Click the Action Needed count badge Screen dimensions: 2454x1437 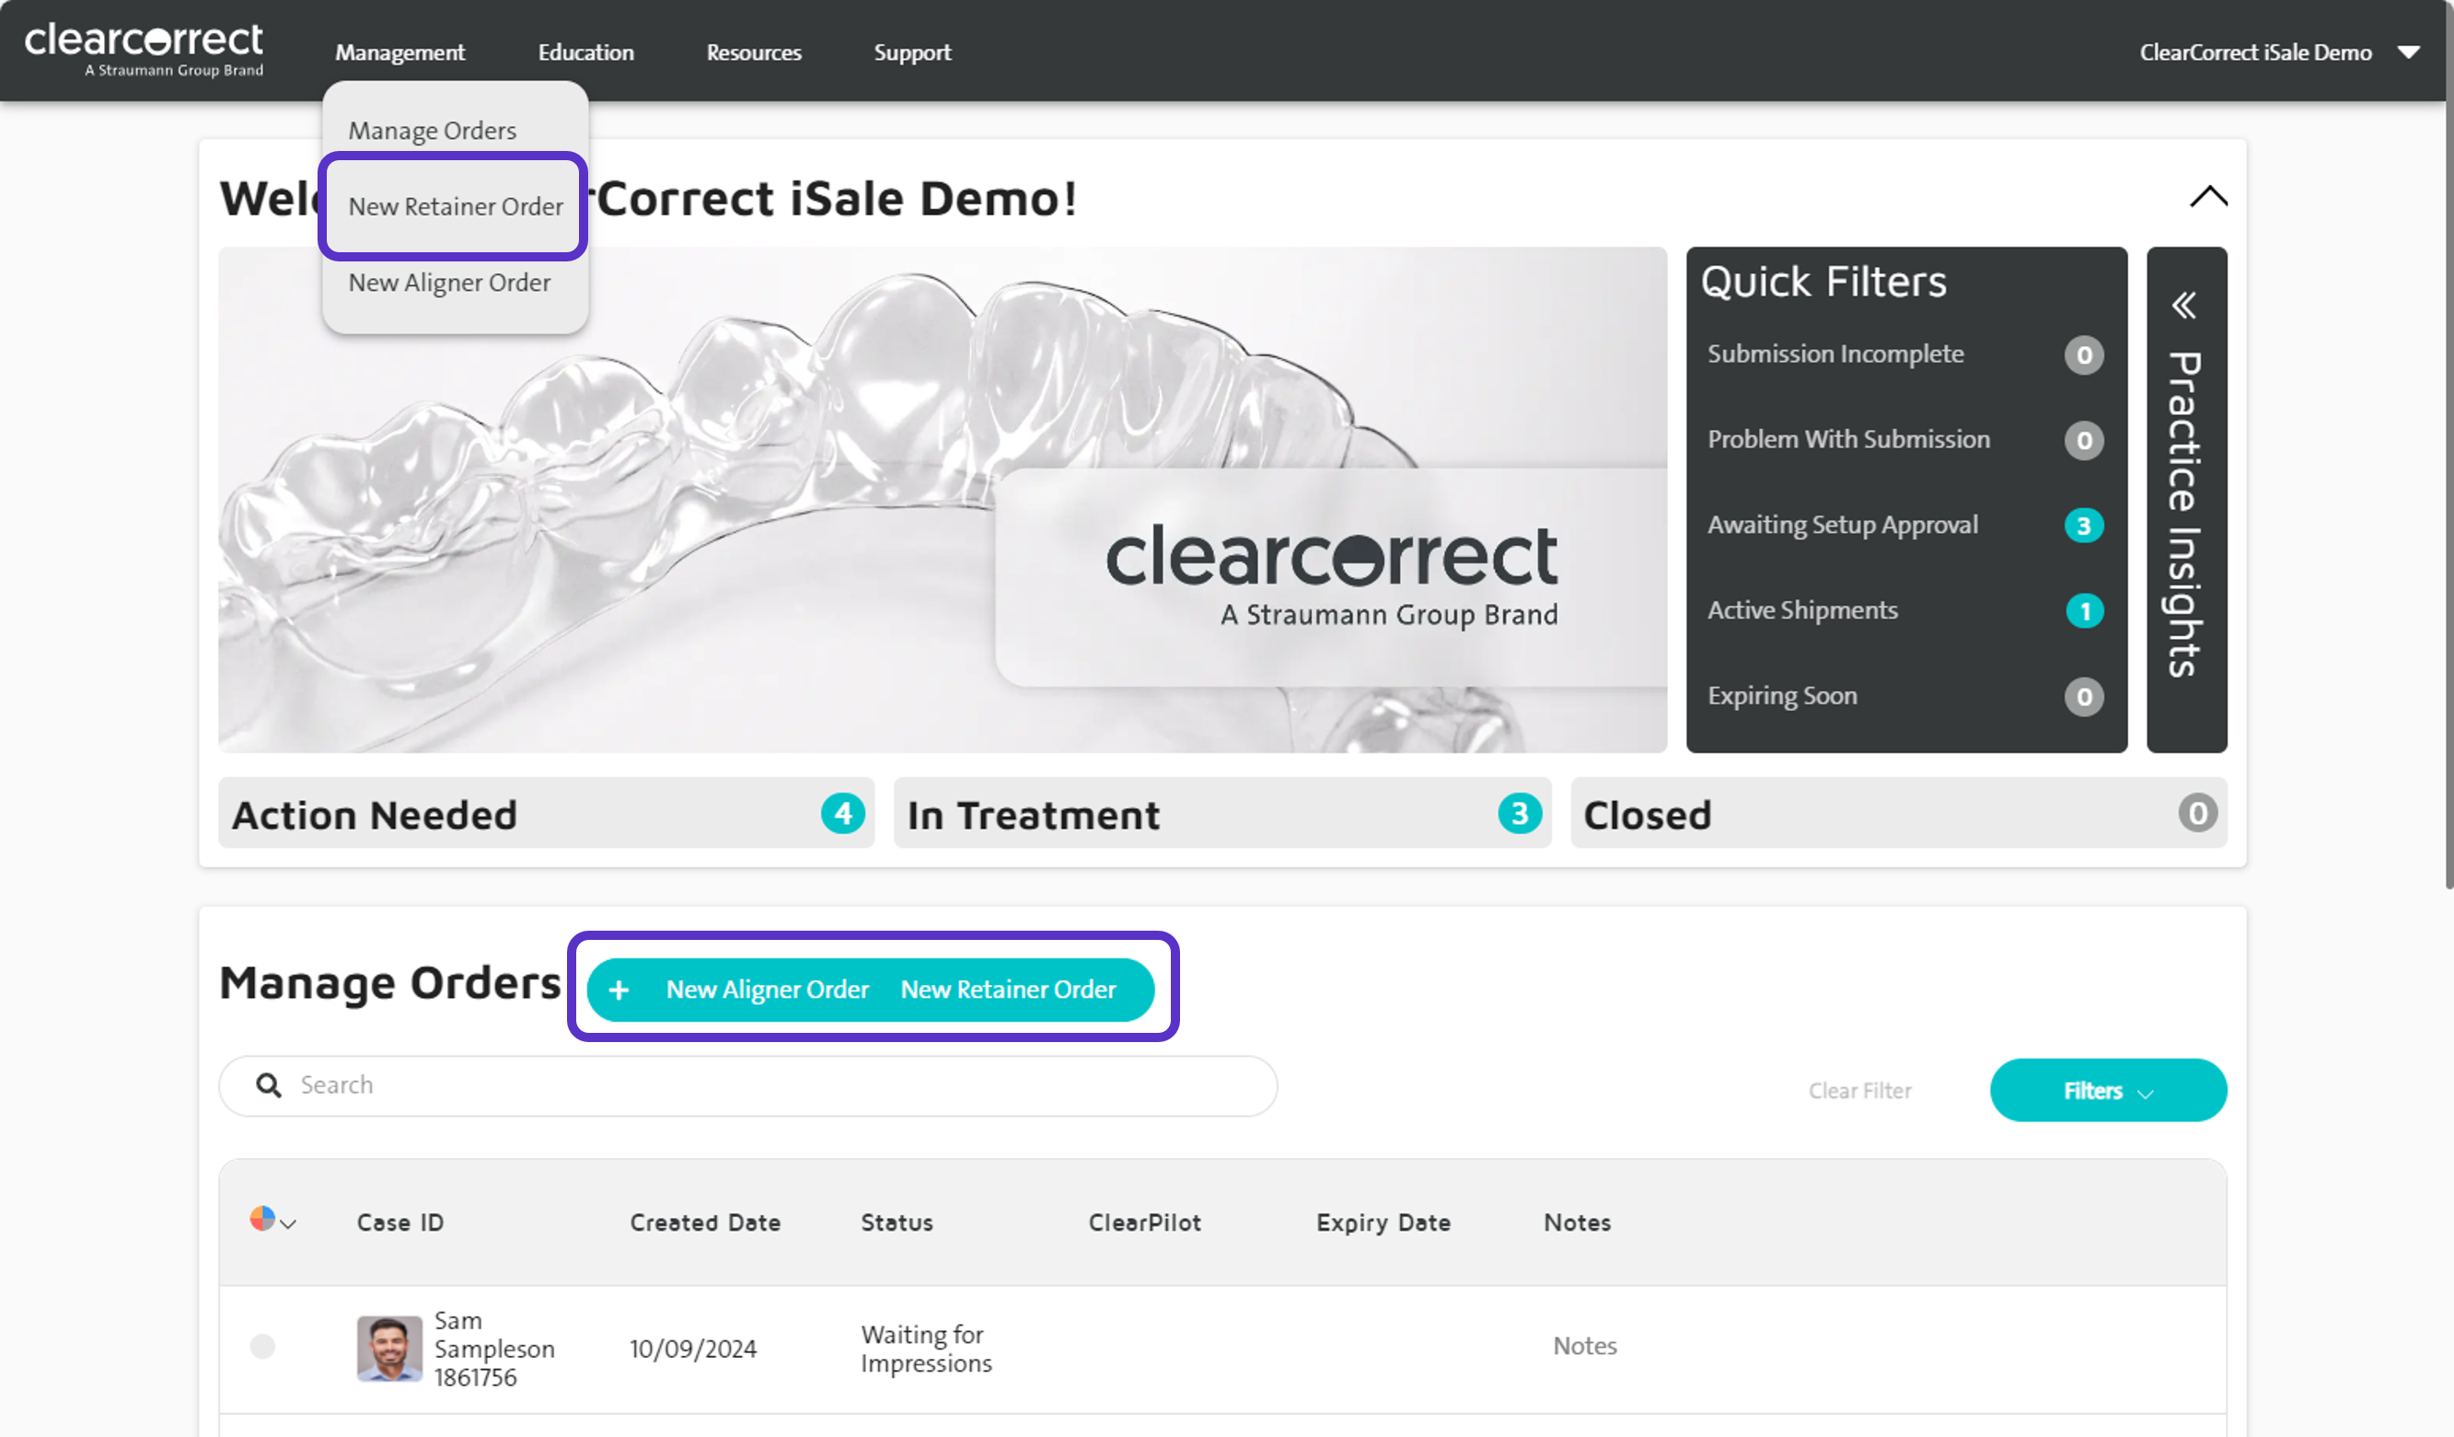[842, 814]
